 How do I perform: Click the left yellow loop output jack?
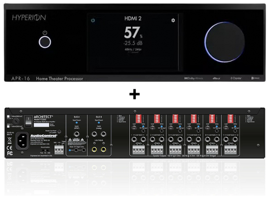pyautogui.click(x=94, y=149)
